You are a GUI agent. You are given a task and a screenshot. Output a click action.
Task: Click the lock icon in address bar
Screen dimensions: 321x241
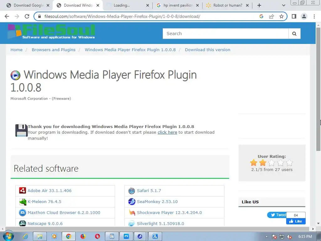point(39,16)
